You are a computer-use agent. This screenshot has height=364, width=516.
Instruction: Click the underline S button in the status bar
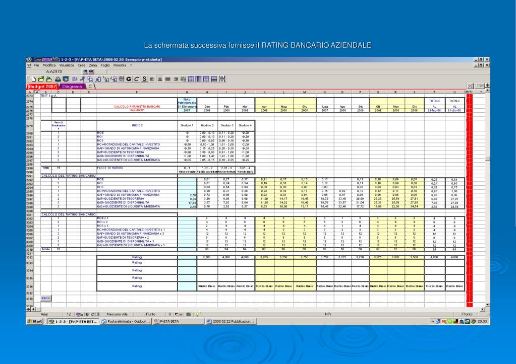pyautogui.click(x=98, y=314)
